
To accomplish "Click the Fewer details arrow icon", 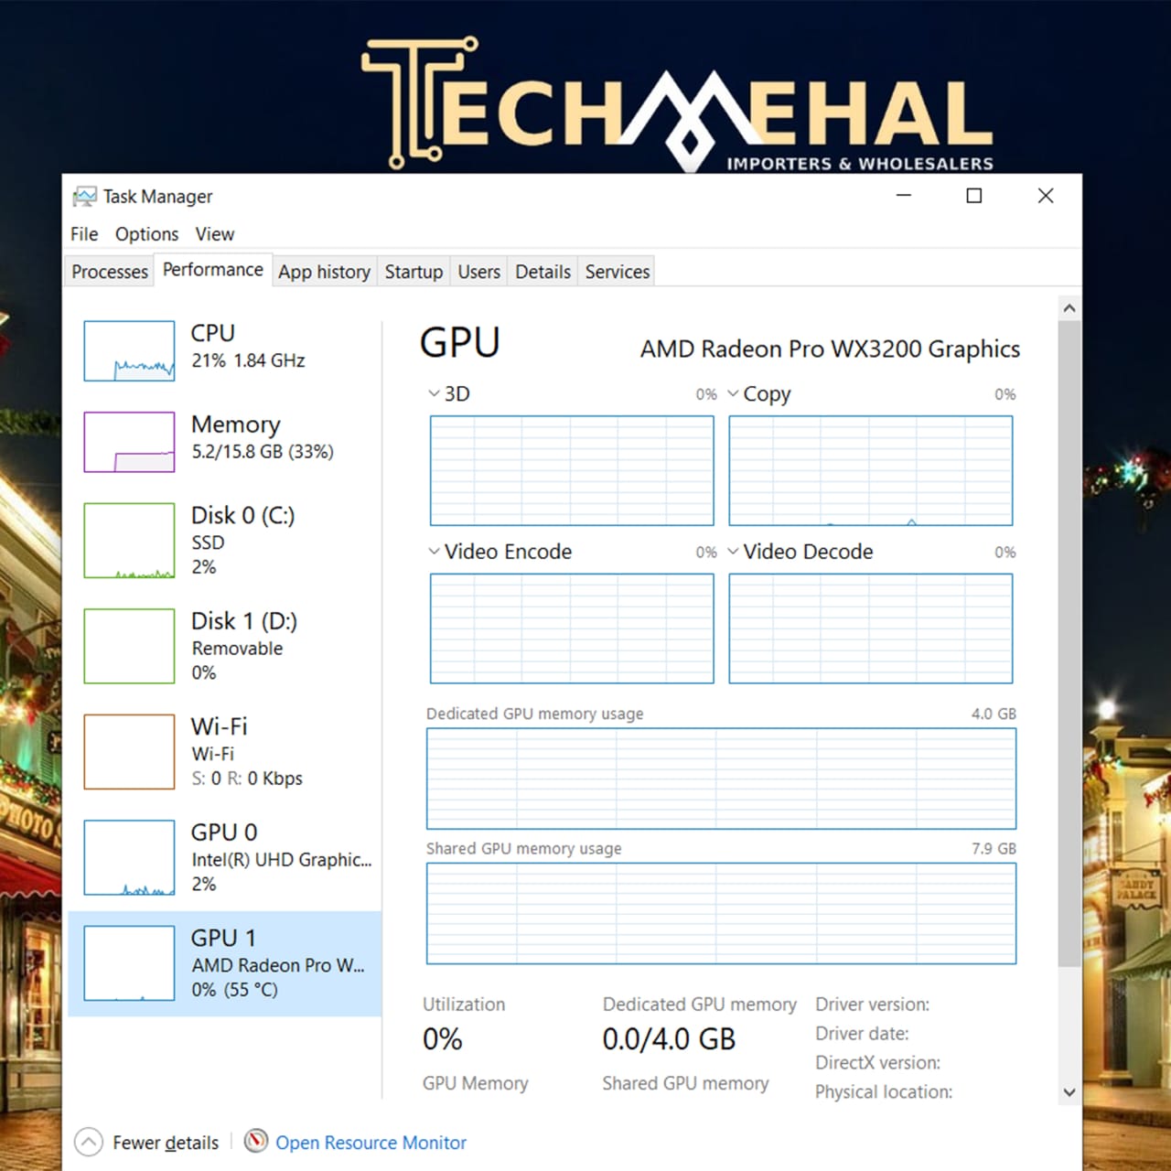I will pos(89,1142).
